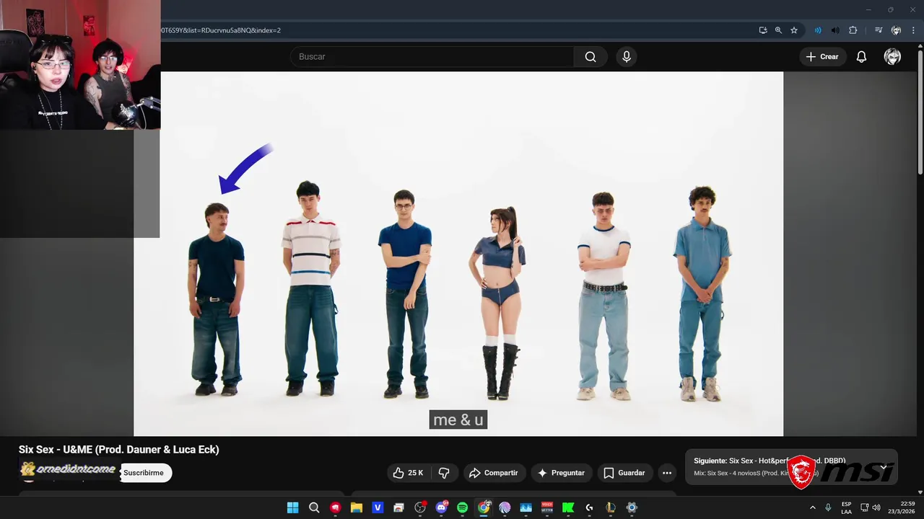Open the blue V app taskbar icon
This screenshot has height=519, width=924.
point(378,507)
